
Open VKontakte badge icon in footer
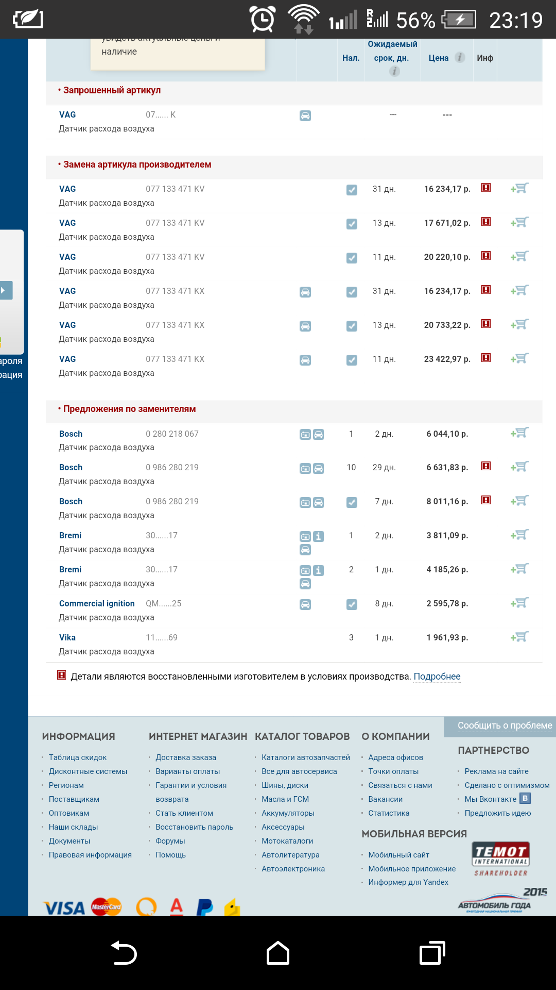pyautogui.click(x=525, y=799)
